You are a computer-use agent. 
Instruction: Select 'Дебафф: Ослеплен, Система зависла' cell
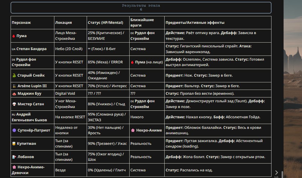click(218, 62)
